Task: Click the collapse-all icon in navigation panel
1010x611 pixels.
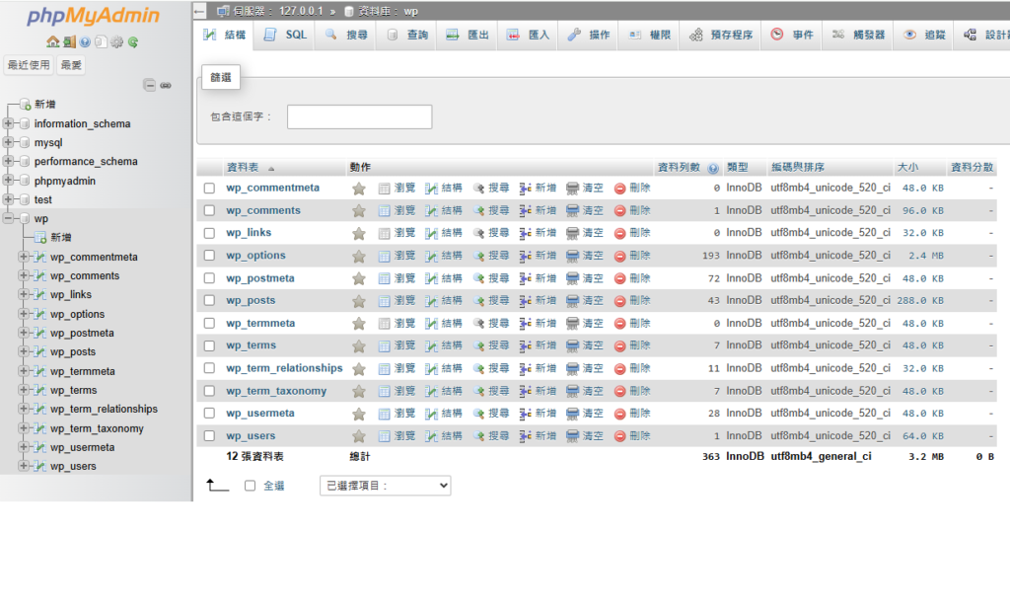Action: coord(150,85)
